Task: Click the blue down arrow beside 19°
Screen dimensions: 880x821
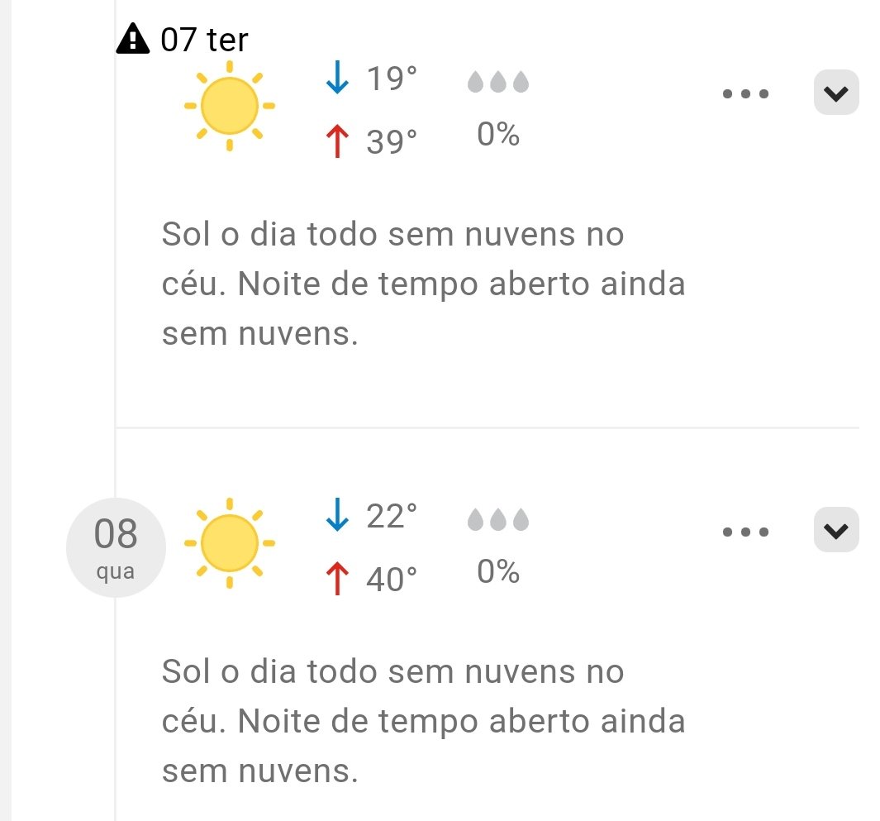Action: [337, 78]
